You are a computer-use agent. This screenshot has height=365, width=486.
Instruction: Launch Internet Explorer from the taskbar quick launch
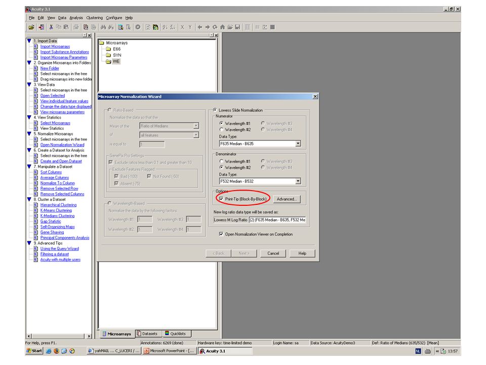click(49, 351)
